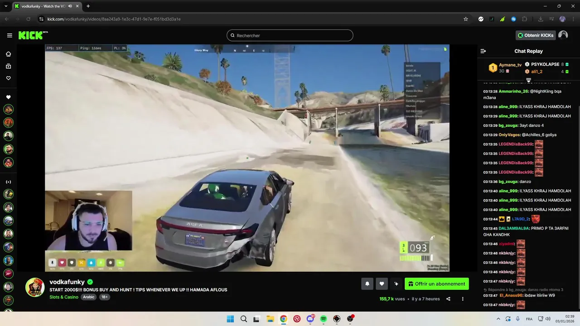Click username L7A9D_2 in chat
580x326 pixels.
pos(521,219)
